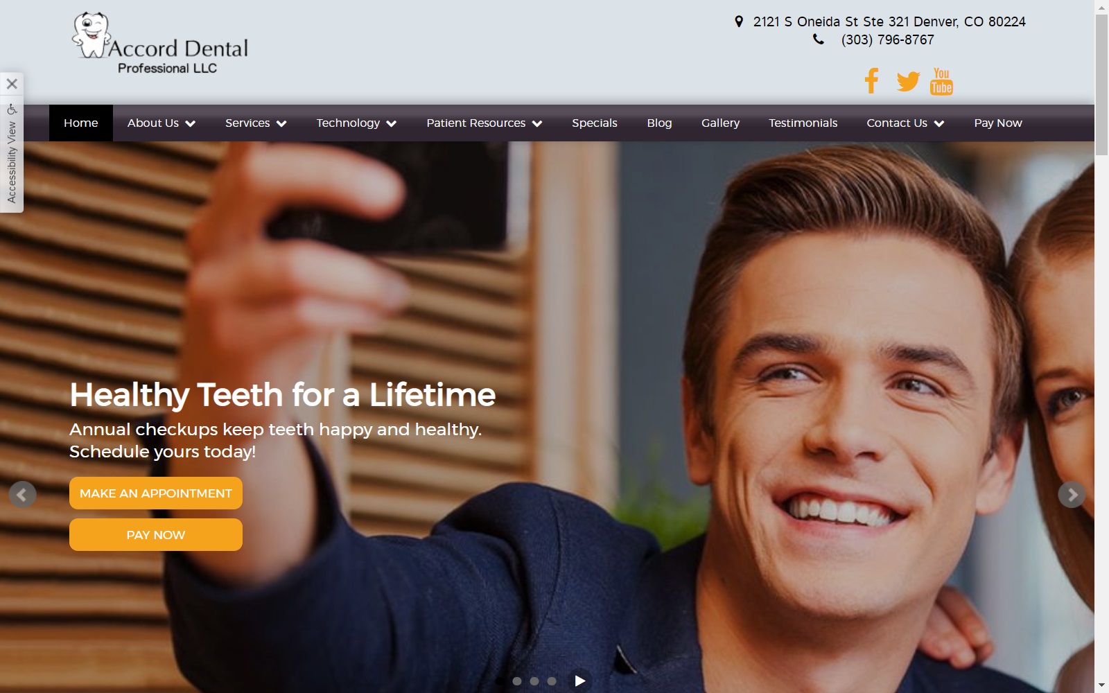Click the map pin location icon
The image size is (1109, 693).
[739, 21]
